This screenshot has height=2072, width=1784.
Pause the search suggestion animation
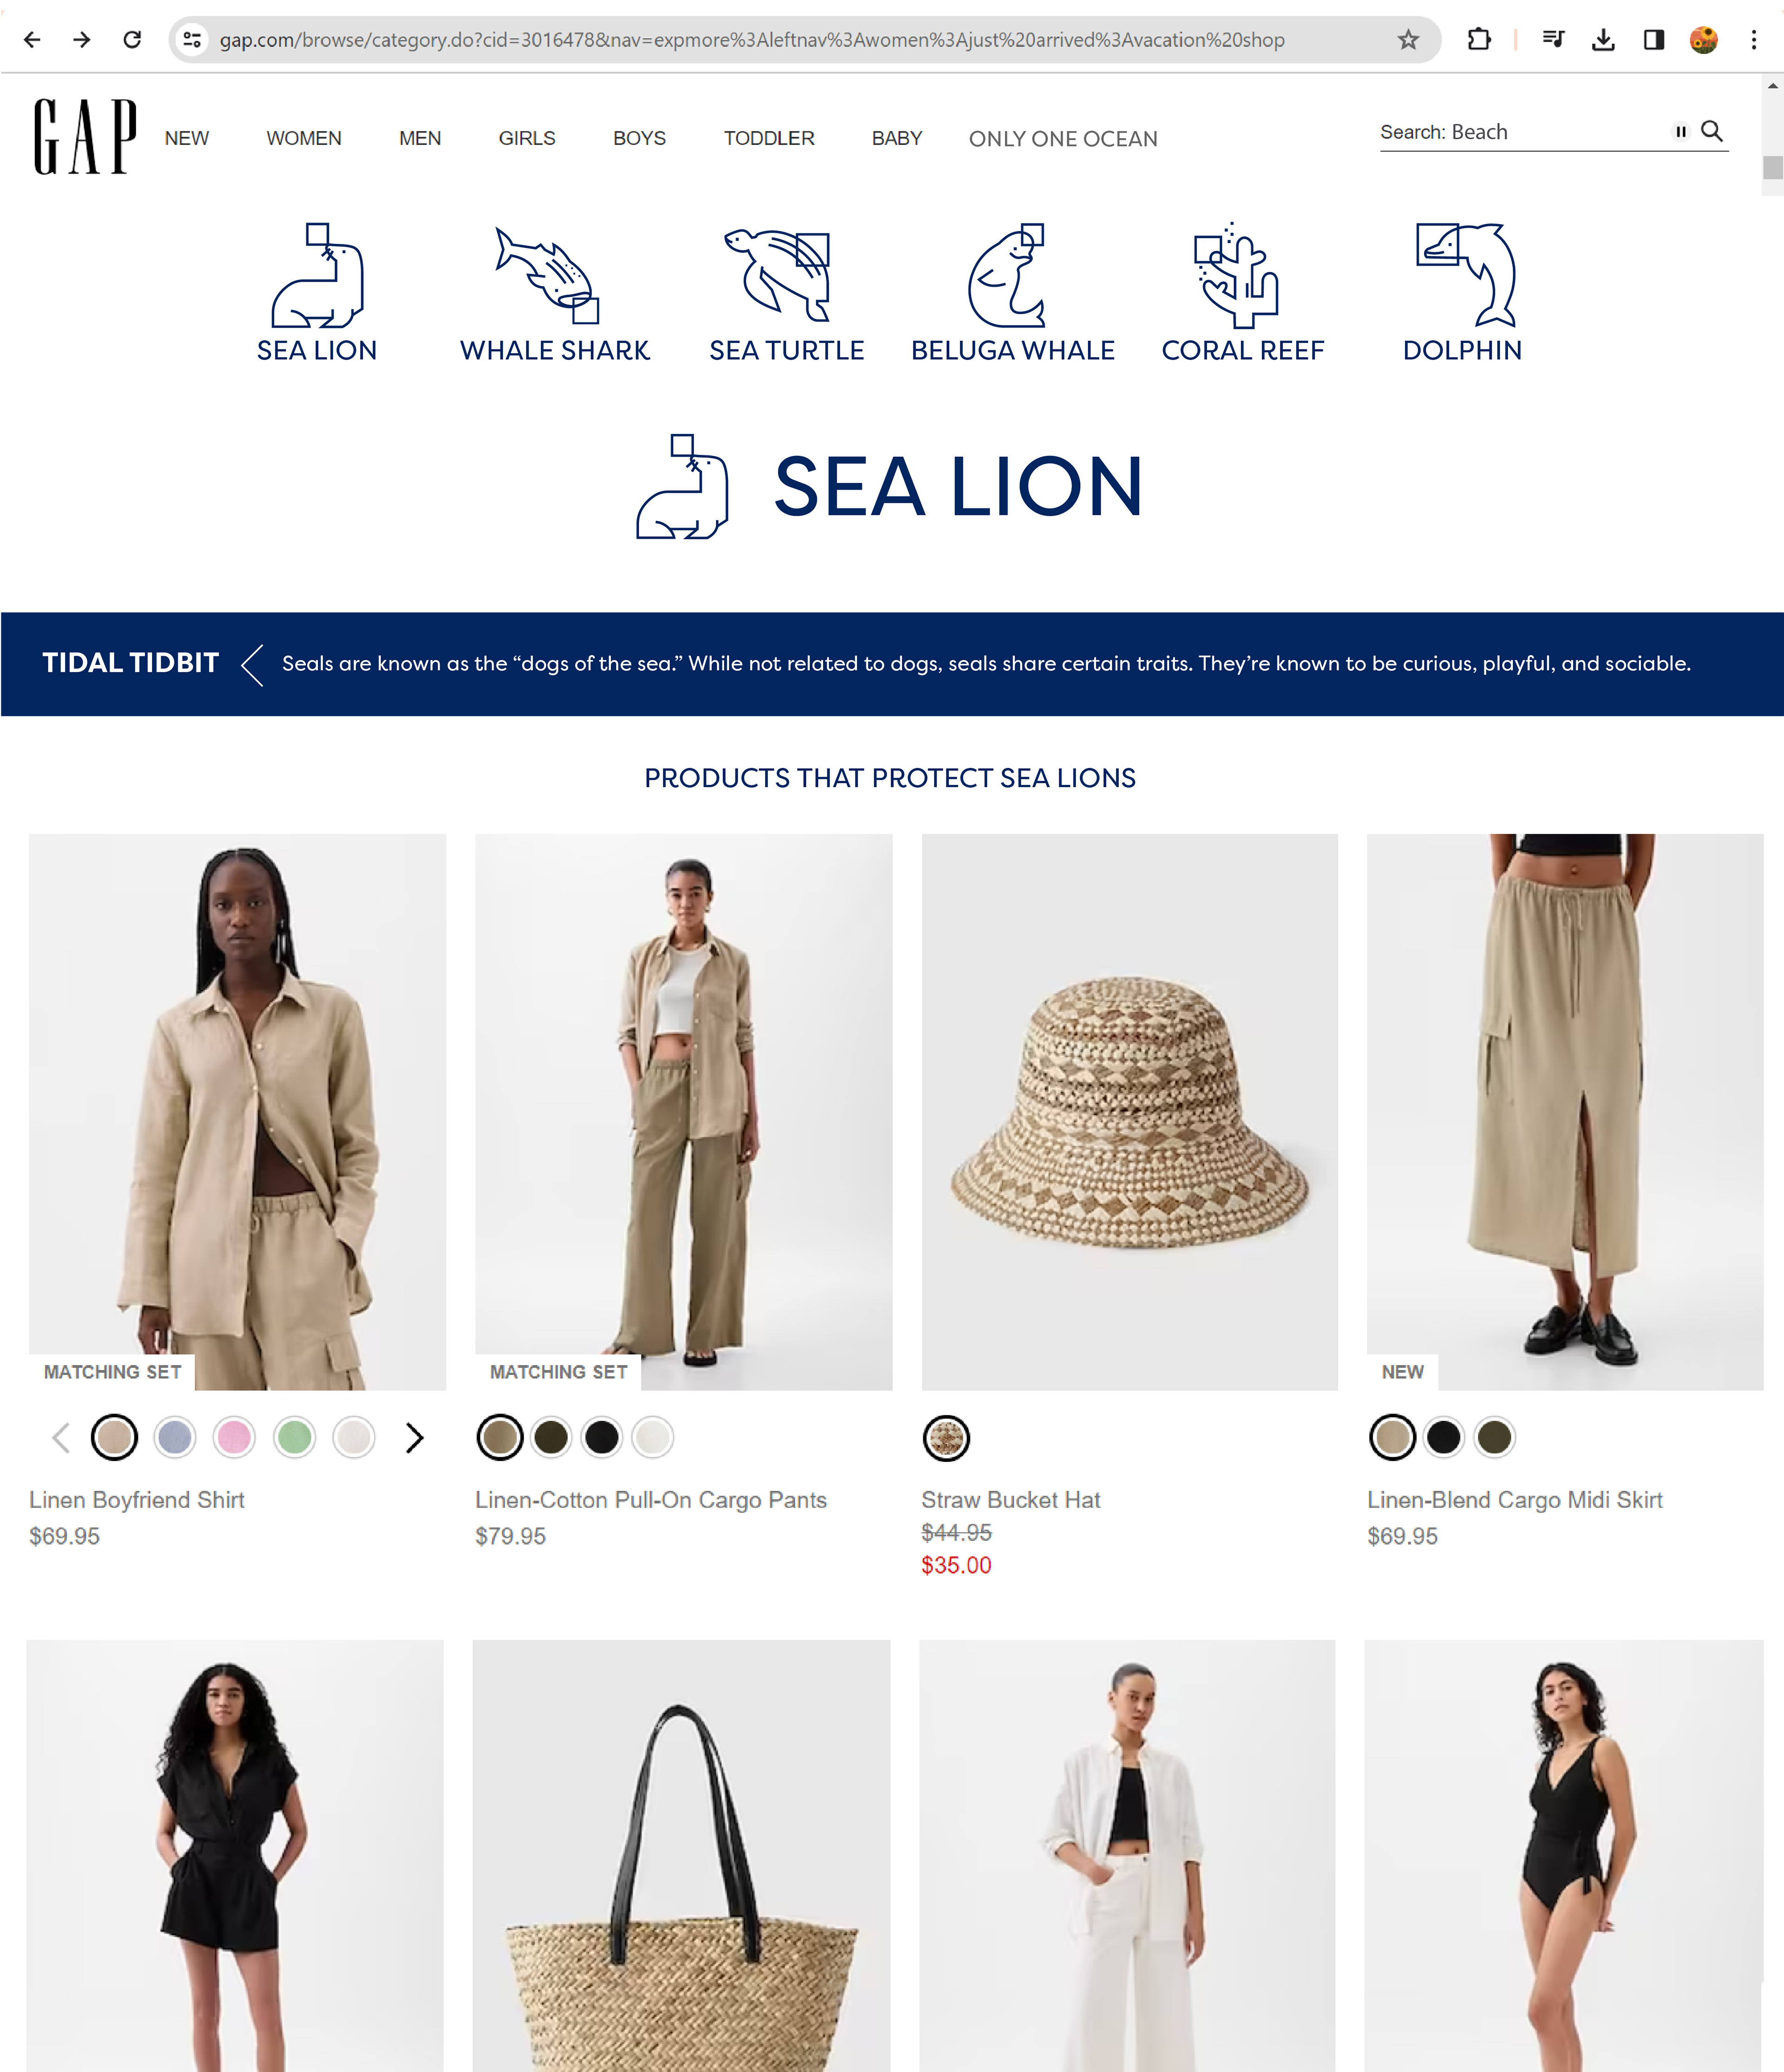1681,131
